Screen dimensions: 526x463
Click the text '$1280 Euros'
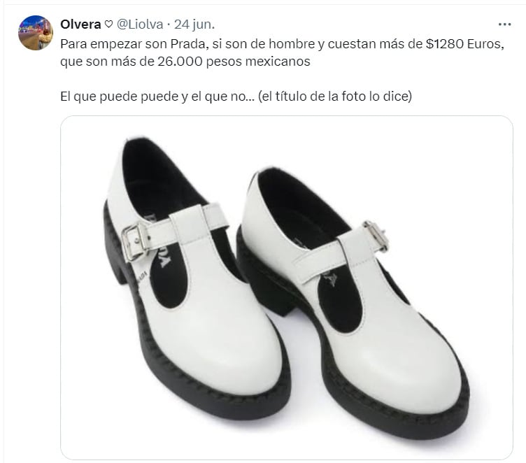point(464,44)
